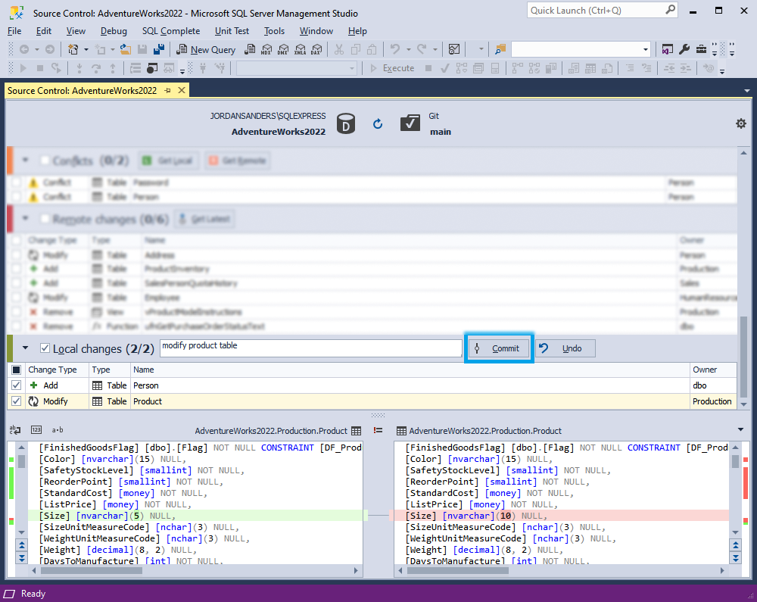Open a new Database Engine Query icon
This screenshot has width=757, height=602.
tap(250, 49)
